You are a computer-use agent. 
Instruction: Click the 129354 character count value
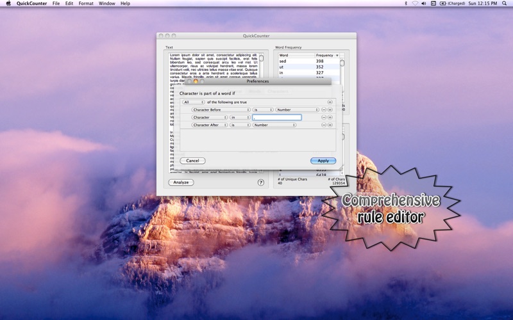tap(339, 183)
